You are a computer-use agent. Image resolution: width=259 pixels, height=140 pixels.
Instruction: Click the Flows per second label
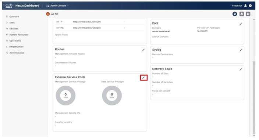pyautogui.click(x=161, y=91)
